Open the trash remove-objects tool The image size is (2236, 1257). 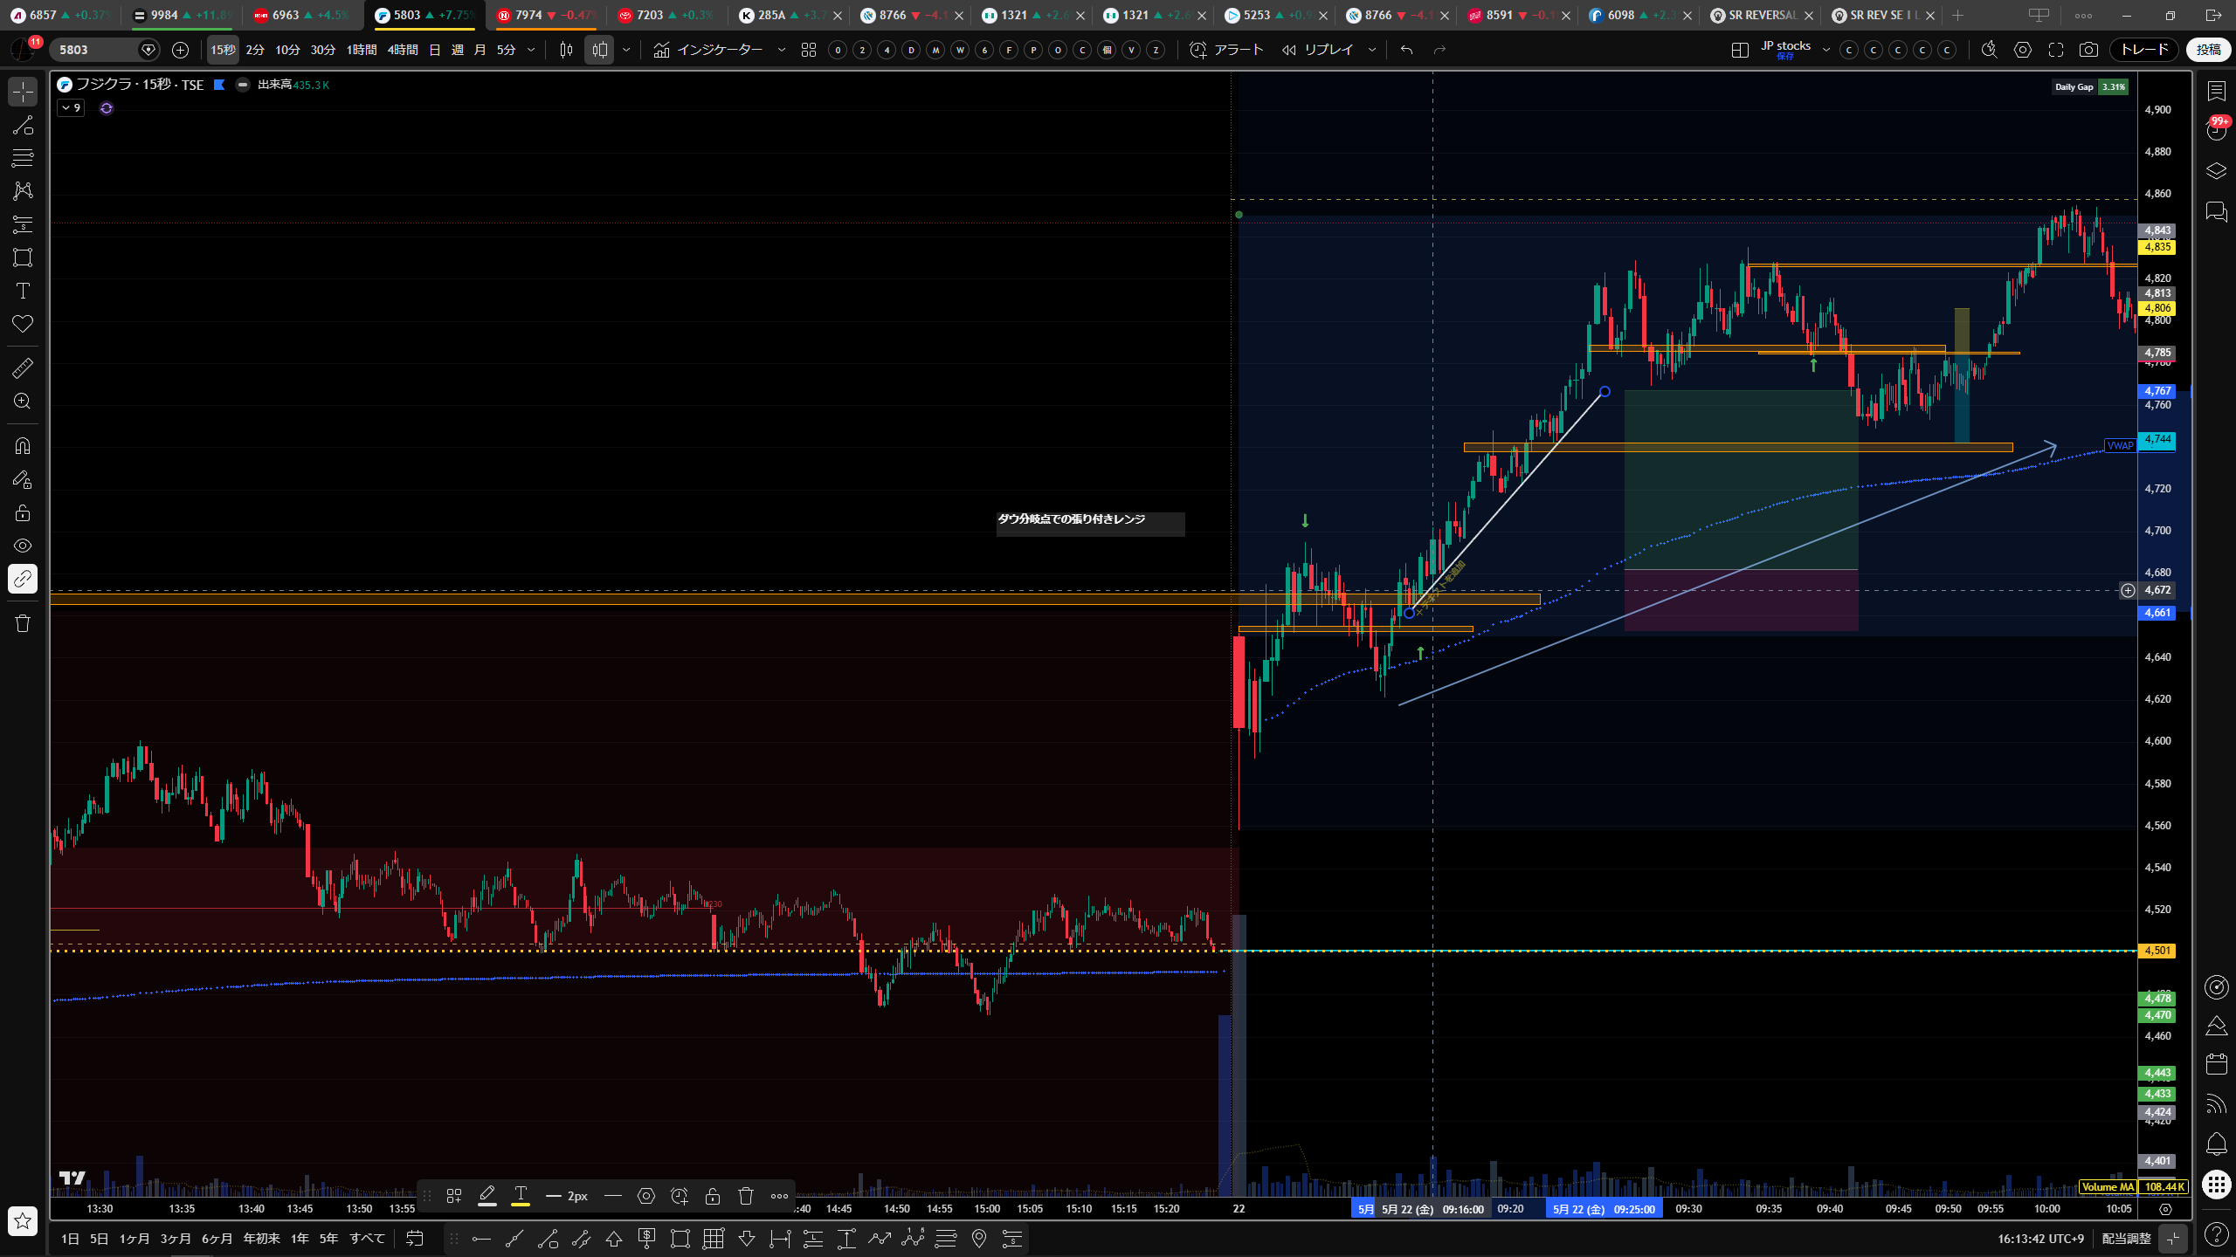(23, 623)
